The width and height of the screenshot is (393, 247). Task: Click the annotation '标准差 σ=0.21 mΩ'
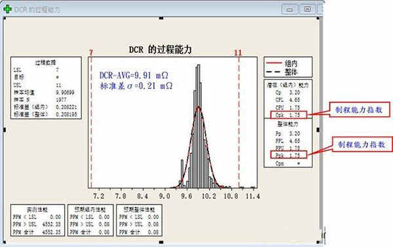[136, 86]
